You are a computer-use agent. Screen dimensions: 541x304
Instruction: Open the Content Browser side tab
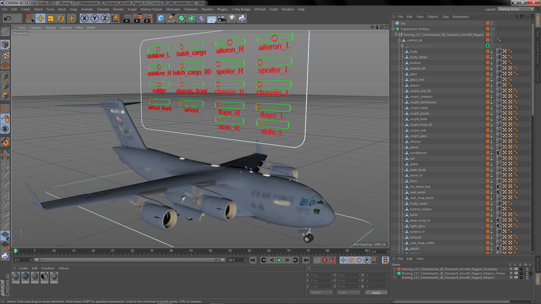[x=538, y=52]
